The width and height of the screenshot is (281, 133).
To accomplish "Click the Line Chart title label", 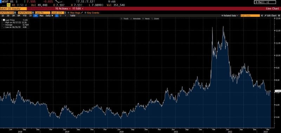I will click(273, 8).
